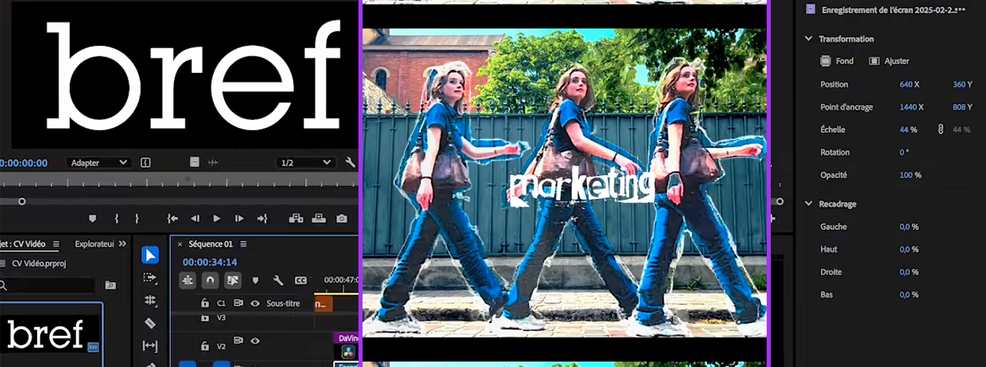Add a marker in the source monitor
This screenshot has height=367, width=986.
(92, 218)
